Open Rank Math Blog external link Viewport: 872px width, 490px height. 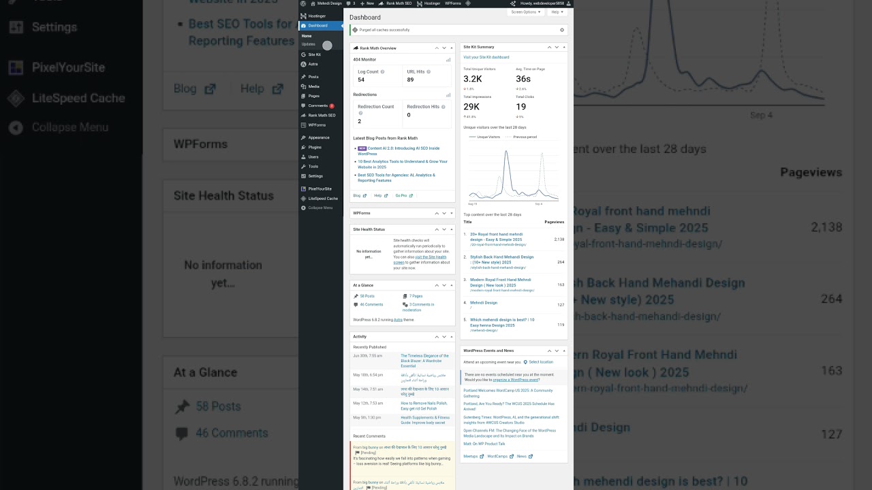(359, 195)
